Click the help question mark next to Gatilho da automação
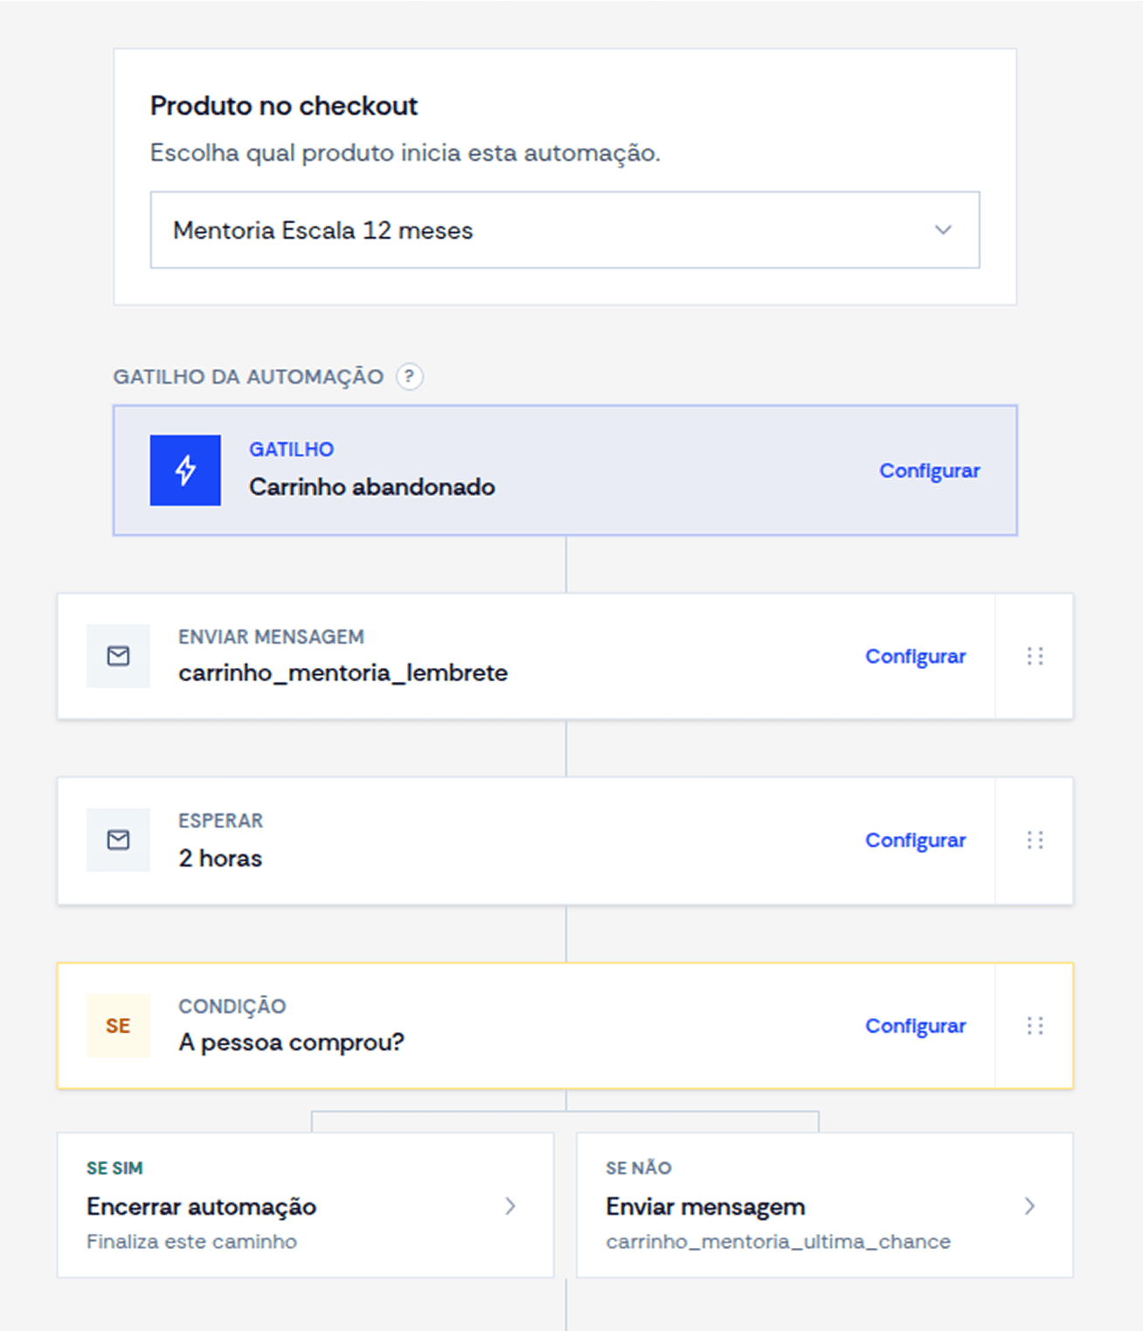1143x1331 pixels. point(409,377)
